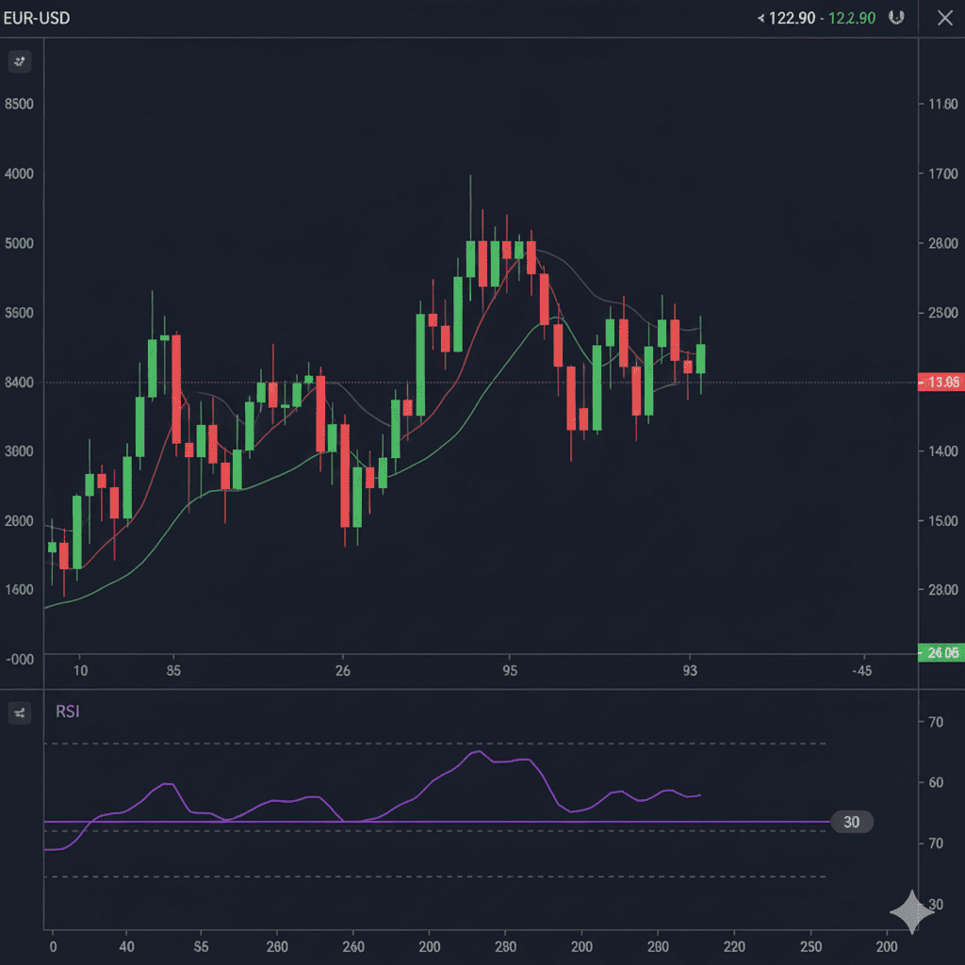The height and width of the screenshot is (965, 965).
Task: Click the sparkle icon in bottom-right corner
Action: click(x=911, y=911)
